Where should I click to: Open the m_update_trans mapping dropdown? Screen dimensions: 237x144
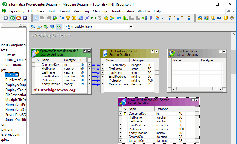point(131,27)
